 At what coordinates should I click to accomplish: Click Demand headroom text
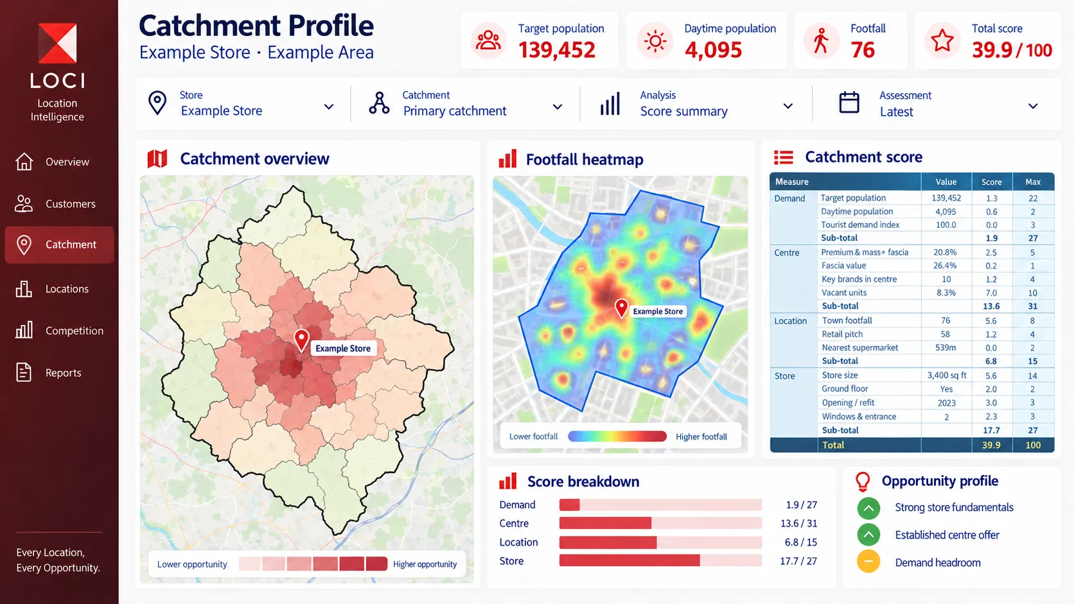click(x=938, y=563)
